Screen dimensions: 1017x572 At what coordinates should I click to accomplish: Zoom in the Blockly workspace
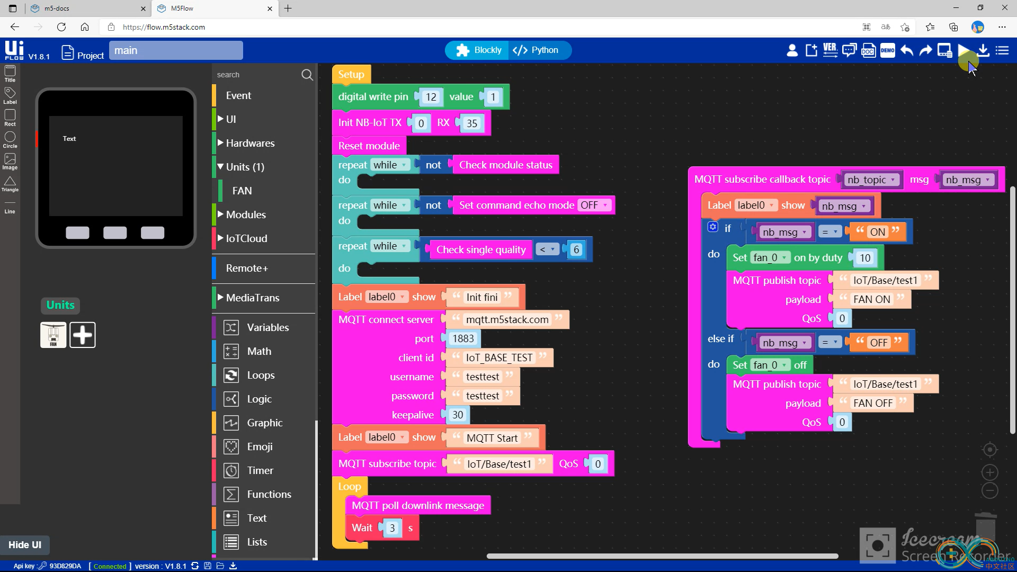tap(989, 472)
